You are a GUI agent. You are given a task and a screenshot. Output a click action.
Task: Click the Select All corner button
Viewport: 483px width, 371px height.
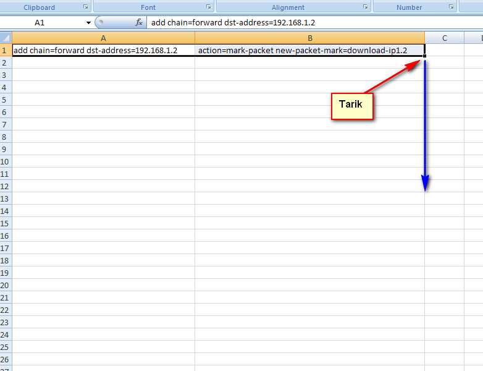coord(6,38)
